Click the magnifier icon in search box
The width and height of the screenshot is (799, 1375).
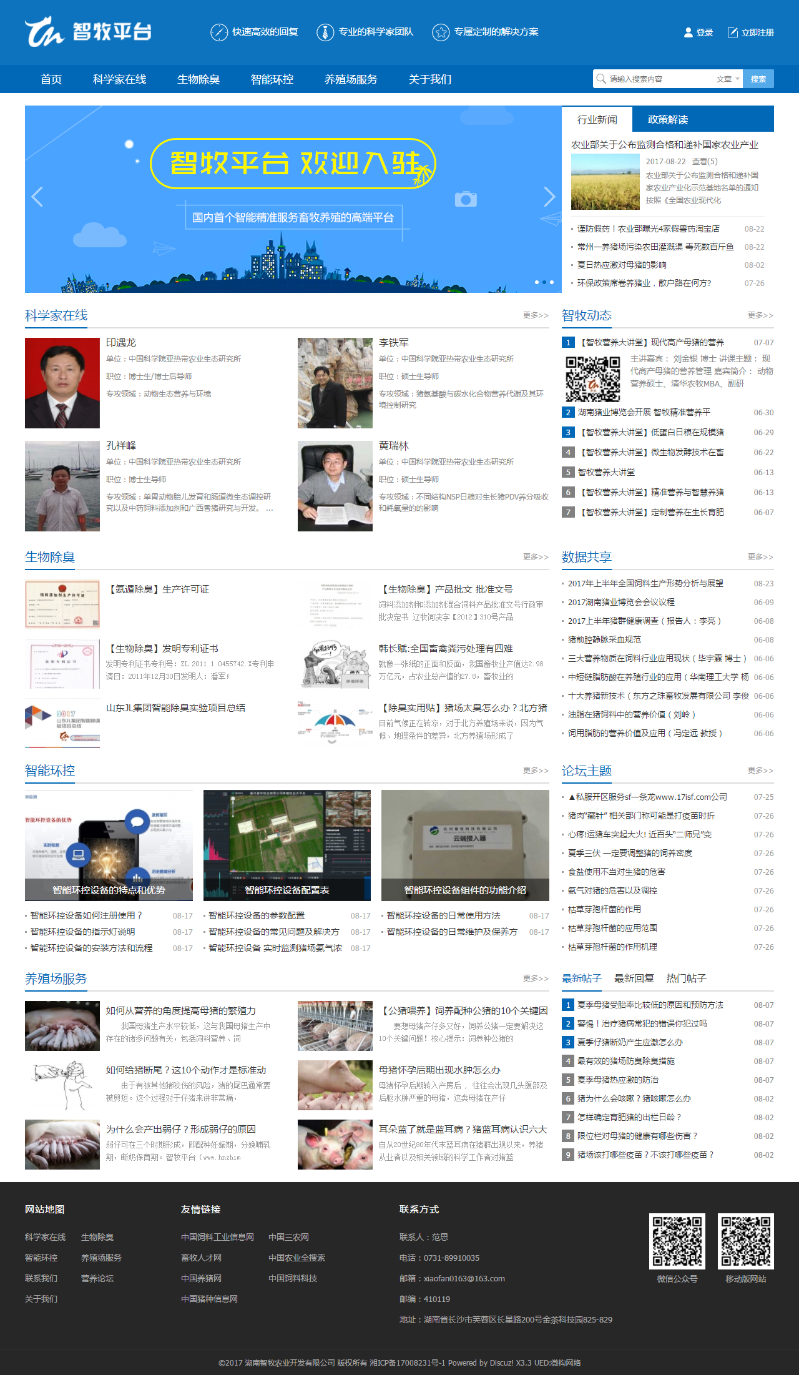coord(601,79)
